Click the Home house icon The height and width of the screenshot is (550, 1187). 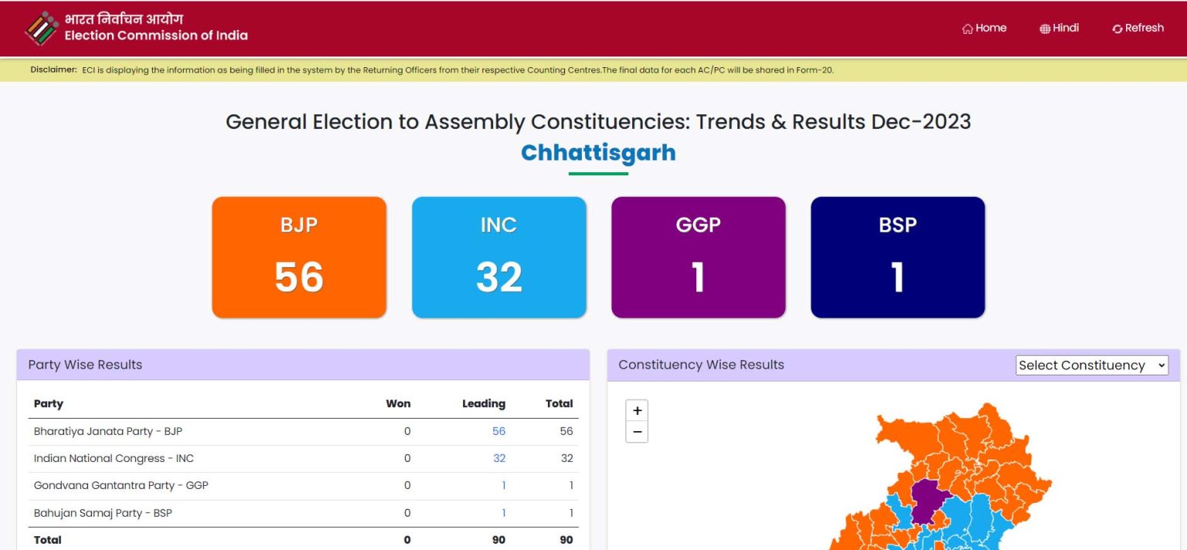point(968,29)
